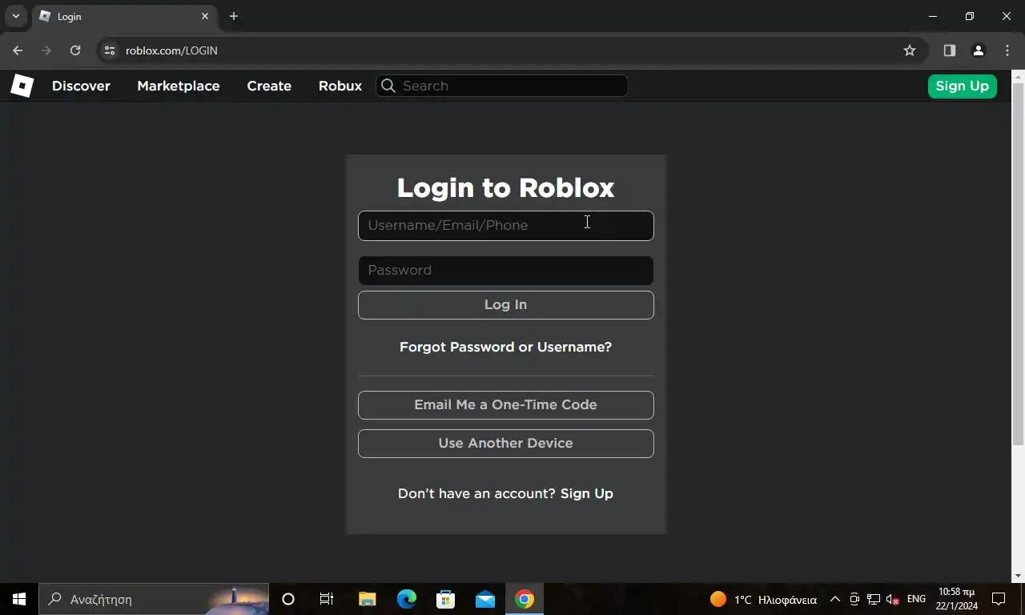
Task: Focus the Username/Email/Phone field
Action: (x=505, y=226)
